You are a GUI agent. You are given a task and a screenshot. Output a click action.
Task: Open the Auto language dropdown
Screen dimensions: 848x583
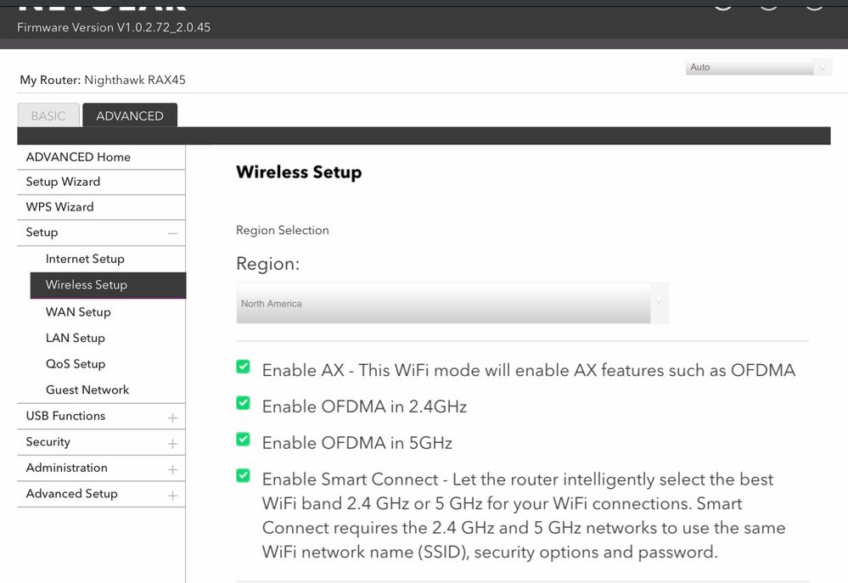[758, 67]
